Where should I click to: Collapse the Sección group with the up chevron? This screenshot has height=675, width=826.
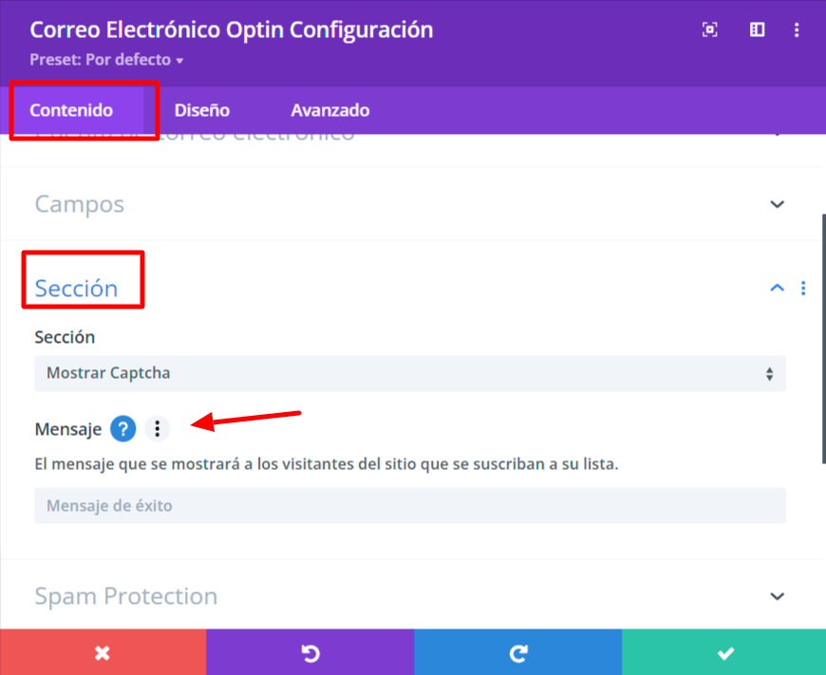(777, 289)
